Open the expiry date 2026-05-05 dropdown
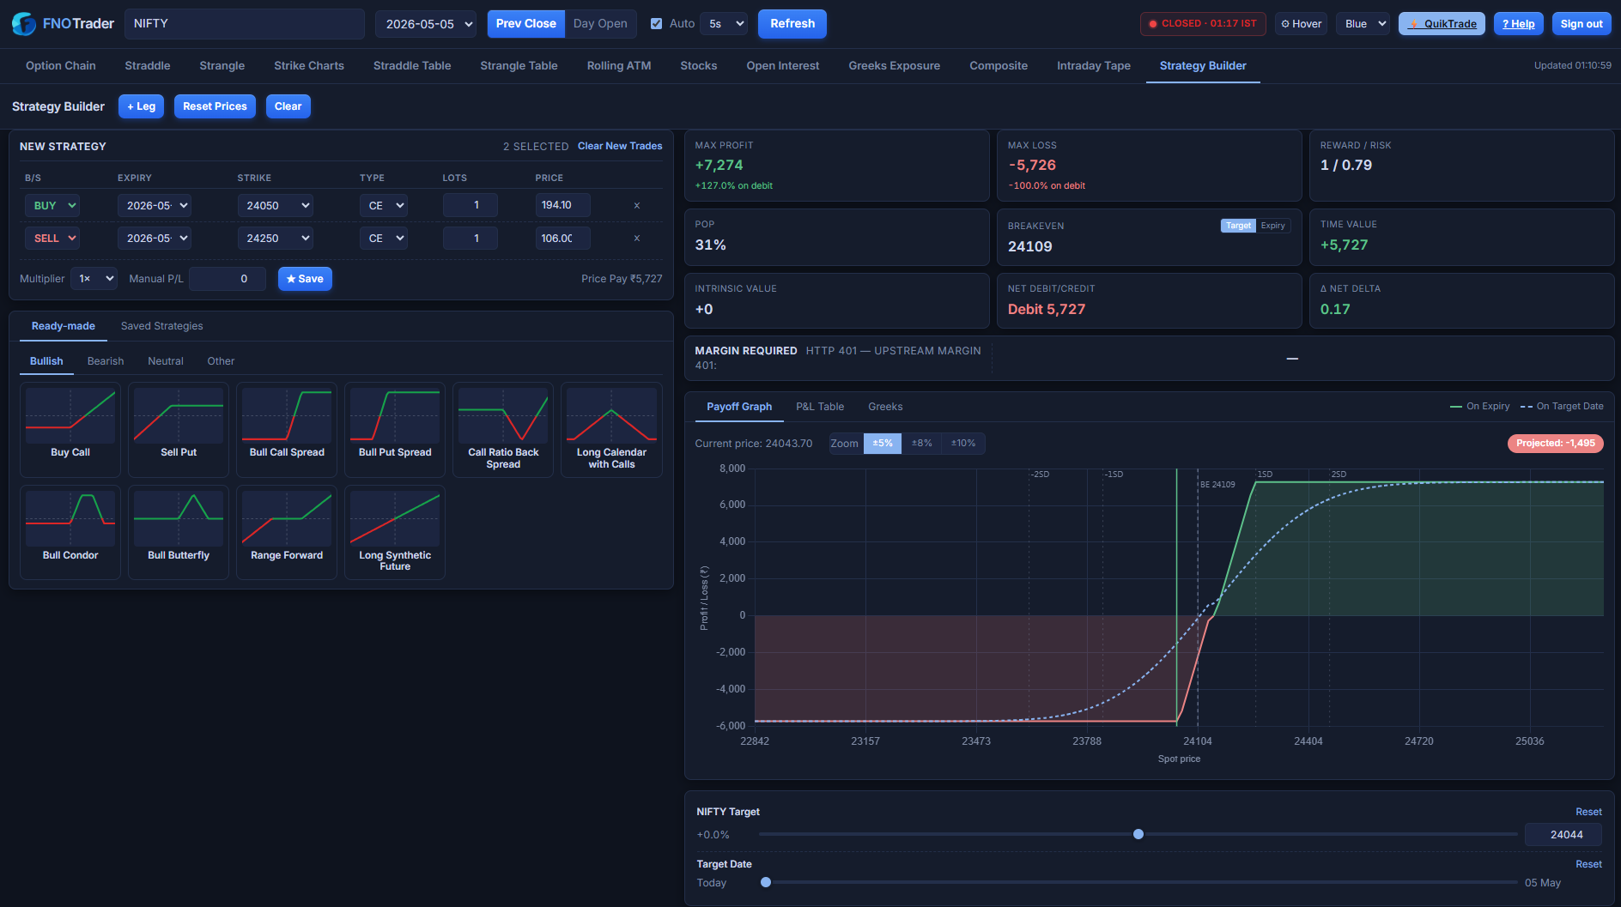 tap(425, 24)
